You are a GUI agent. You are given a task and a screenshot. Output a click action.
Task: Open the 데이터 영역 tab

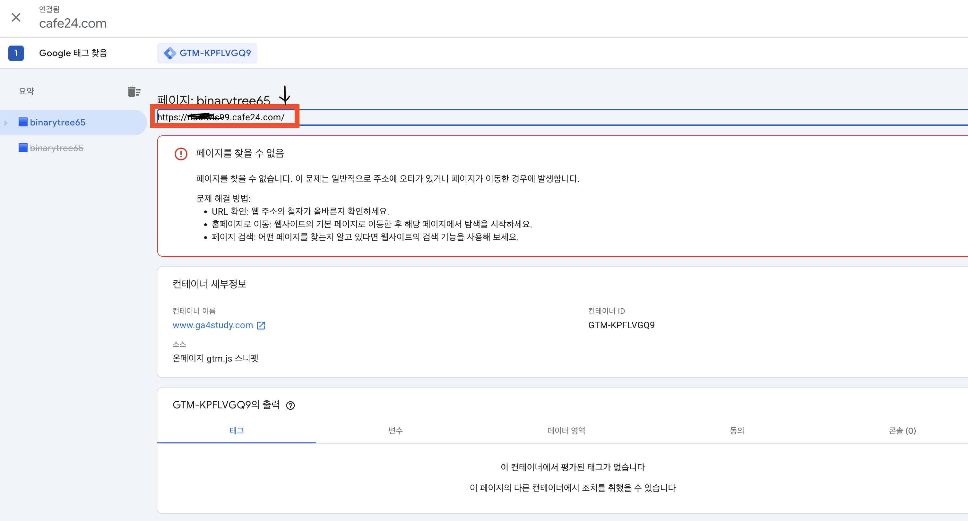pos(566,431)
